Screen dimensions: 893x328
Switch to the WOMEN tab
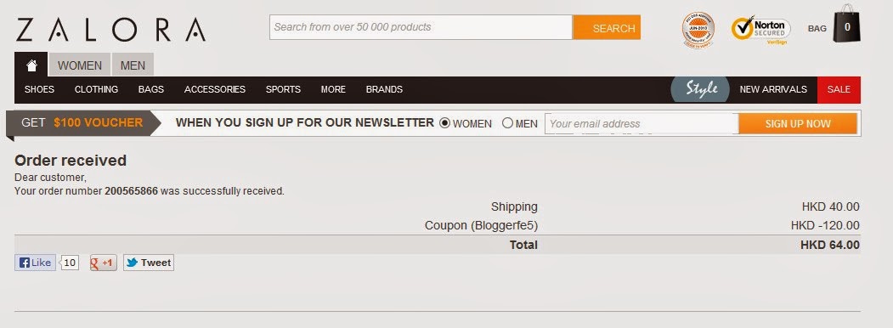click(80, 65)
